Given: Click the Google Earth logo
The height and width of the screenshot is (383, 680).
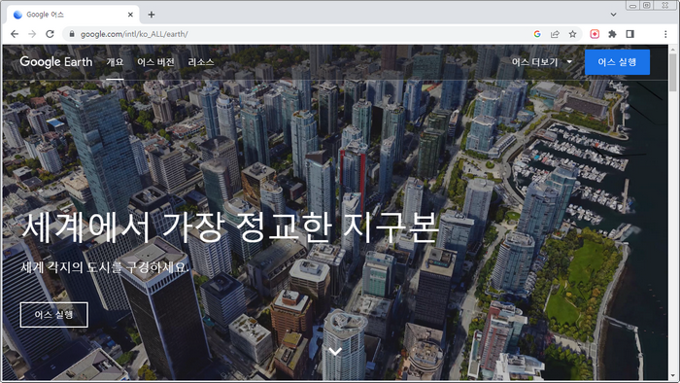Looking at the screenshot, I should click(56, 61).
